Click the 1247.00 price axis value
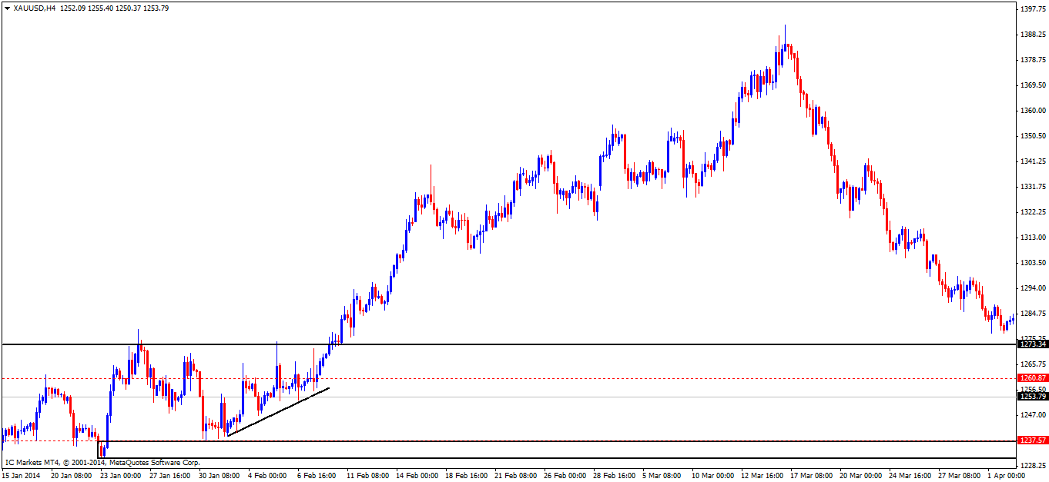 click(1032, 415)
